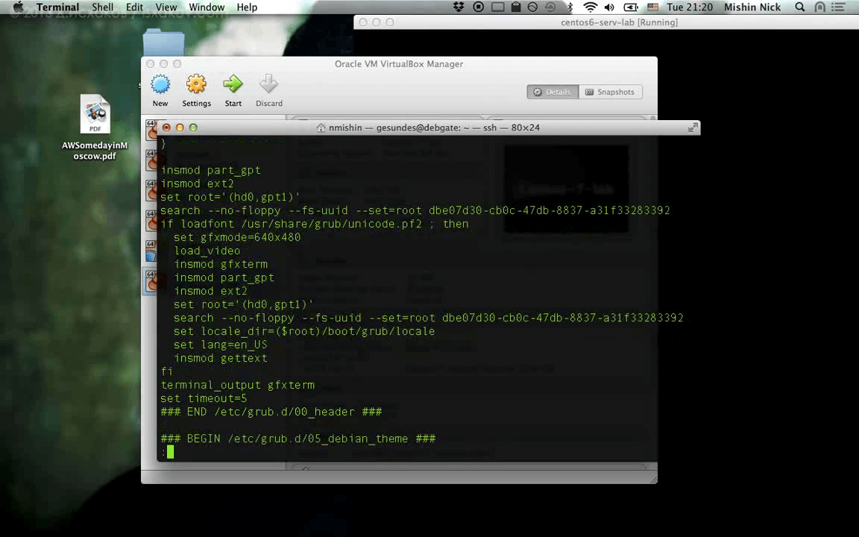Click the home icon in the terminal title
Screen dimensions: 859x537
pyautogui.click(x=321, y=128)
